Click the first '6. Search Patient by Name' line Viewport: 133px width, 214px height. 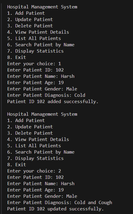[x=41, y=45]
